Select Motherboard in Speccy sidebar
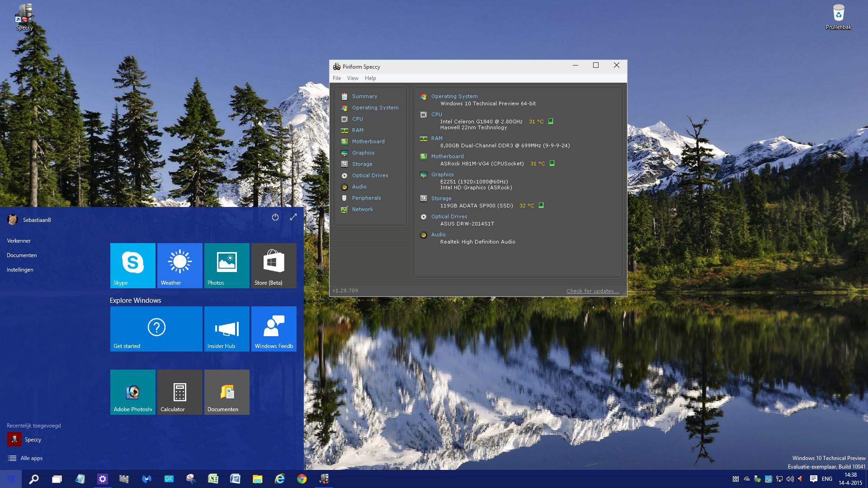The width and height of the screenshot is (868, 488). click(x=368, y=141)
